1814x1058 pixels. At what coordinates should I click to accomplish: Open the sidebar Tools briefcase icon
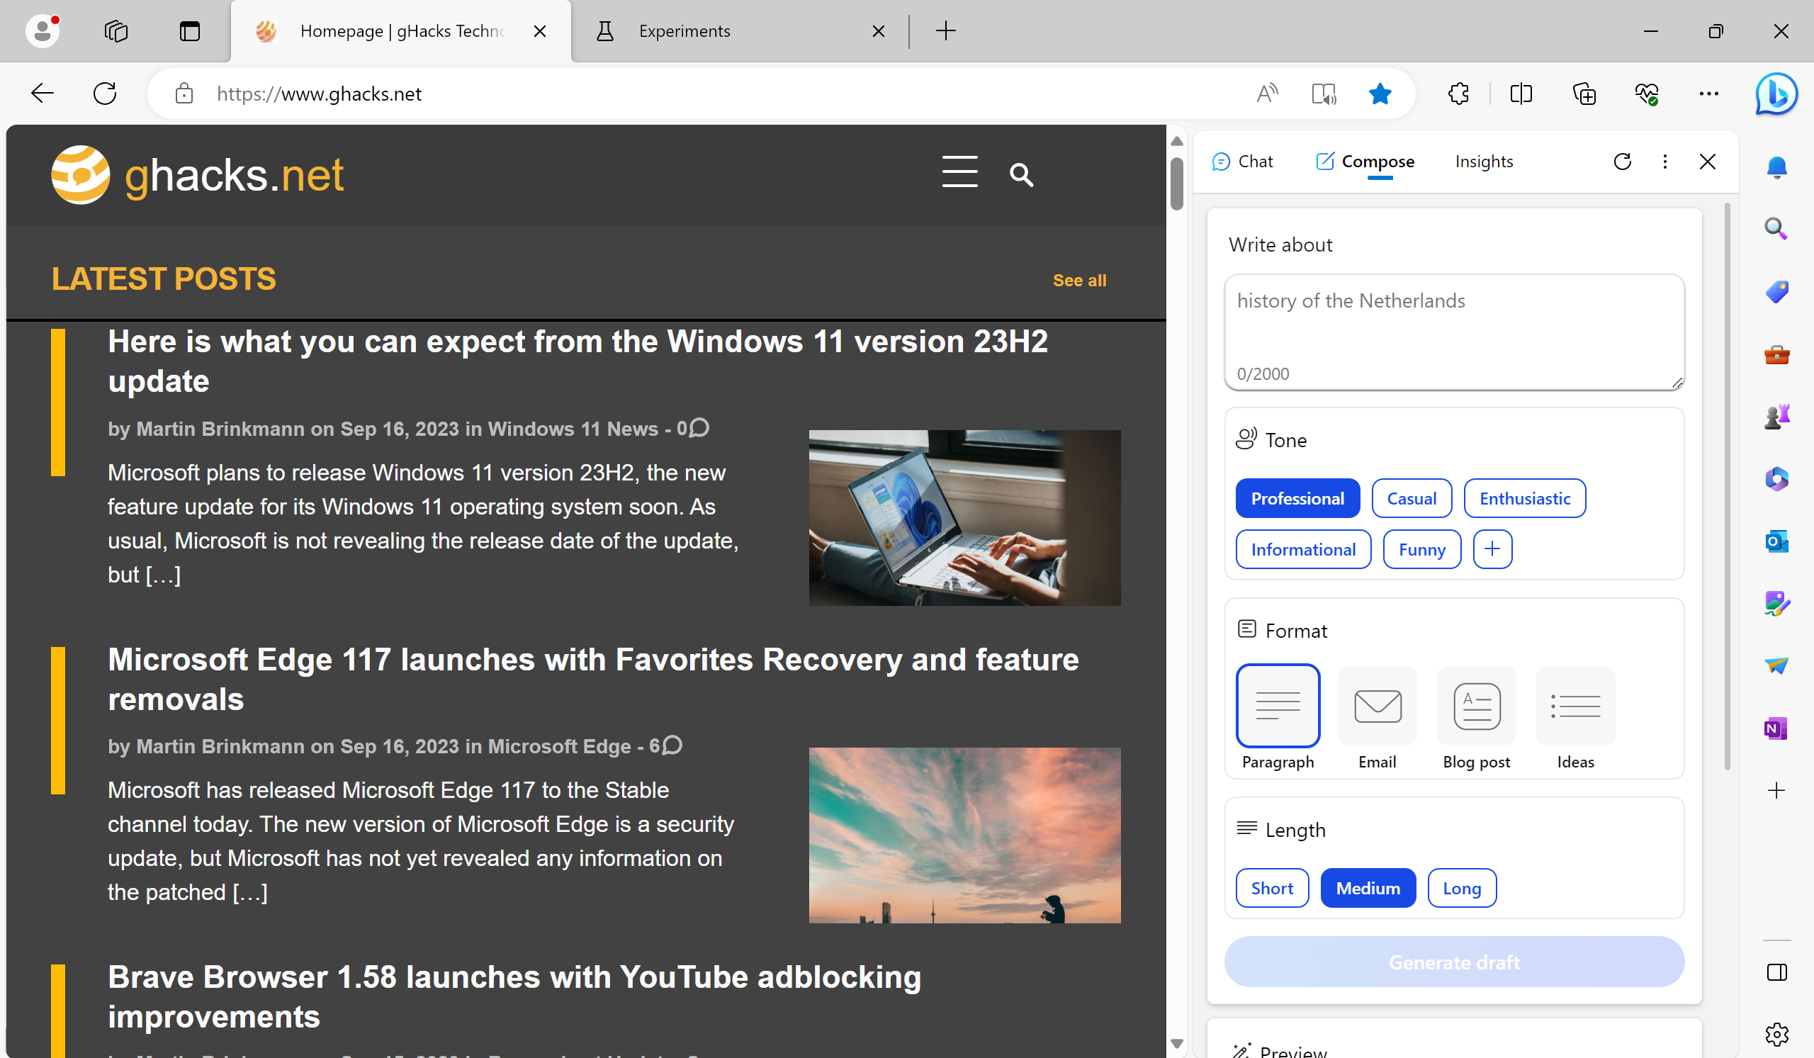pos(1776,355)
